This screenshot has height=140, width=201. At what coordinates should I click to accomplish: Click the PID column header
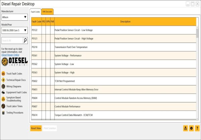click(44, 22)
